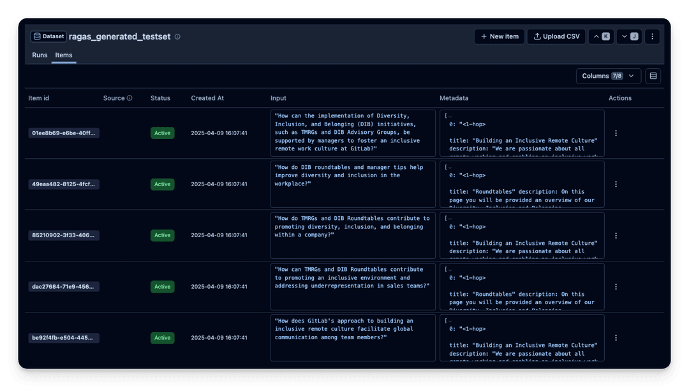This screenshot has height=387, width=689.
Task: Open actions menu for row 85210902
Action: tap(616, 235)
